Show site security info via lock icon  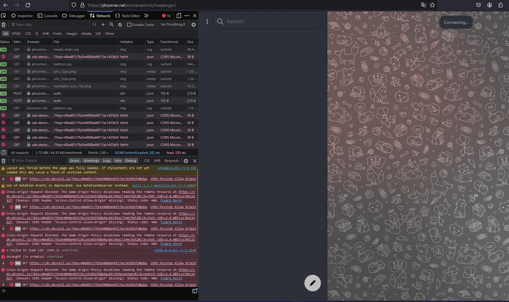coord(82,5)
